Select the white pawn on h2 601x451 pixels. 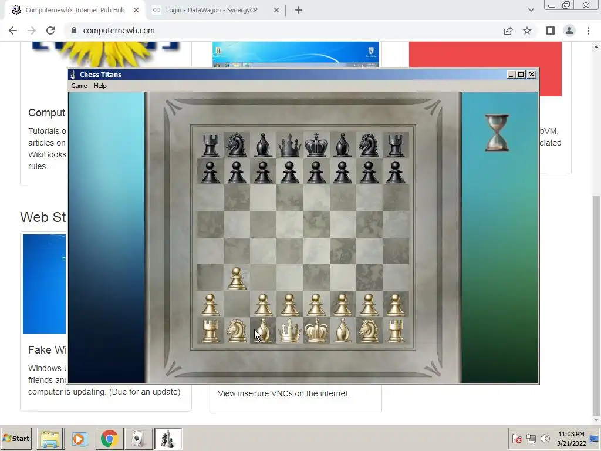[396, 305]
